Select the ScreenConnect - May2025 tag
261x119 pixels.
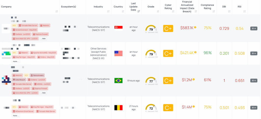[x=25, y=30]
